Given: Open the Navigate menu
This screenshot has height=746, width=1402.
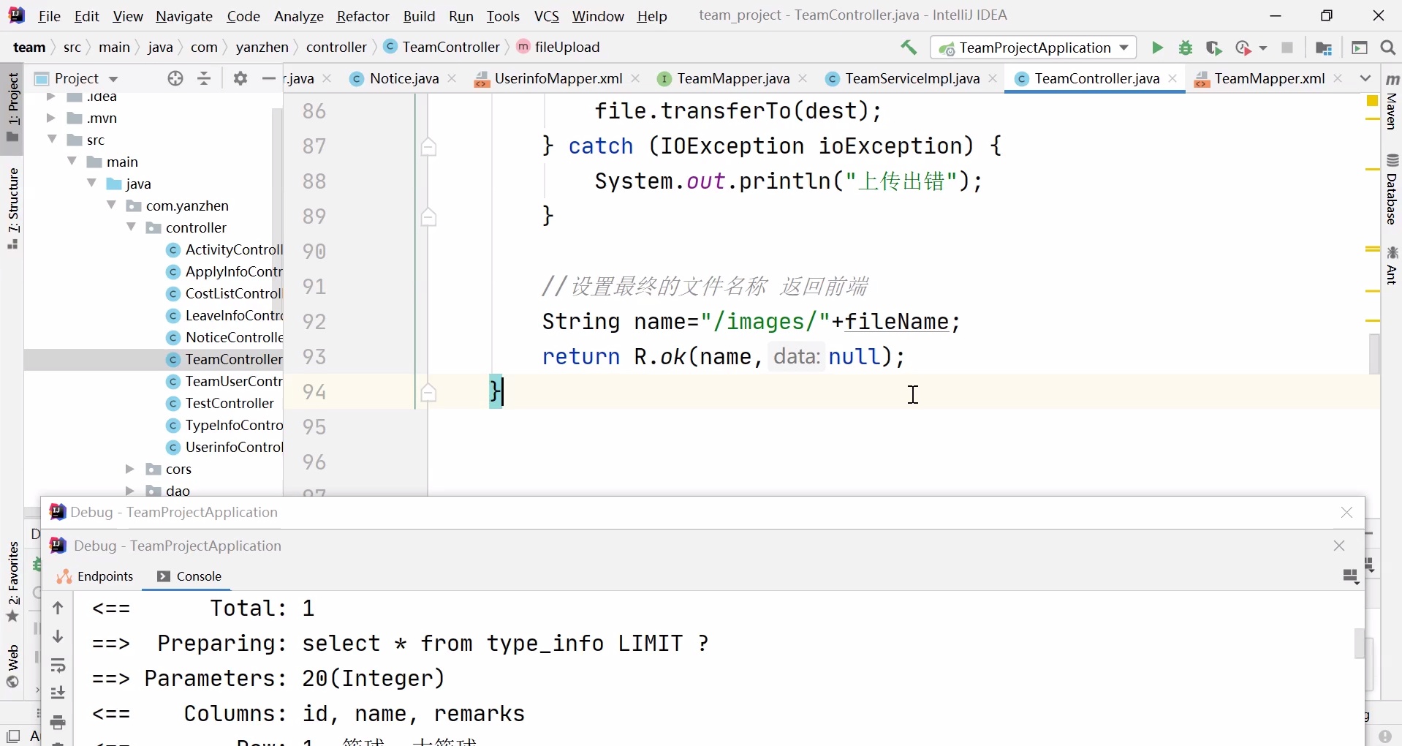Looking at the screenshot, I should click(x=183, y=15).
